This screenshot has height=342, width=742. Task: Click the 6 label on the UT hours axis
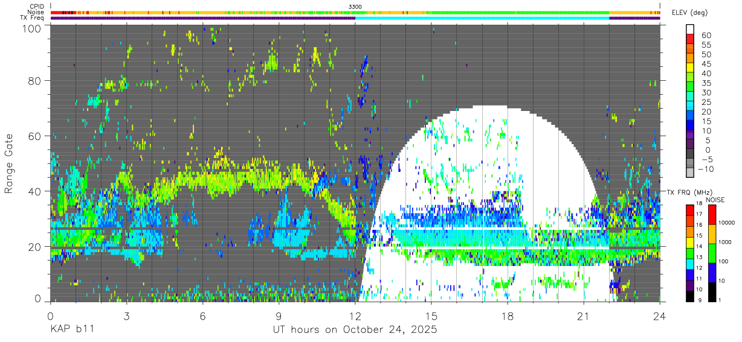pos(203,315)
